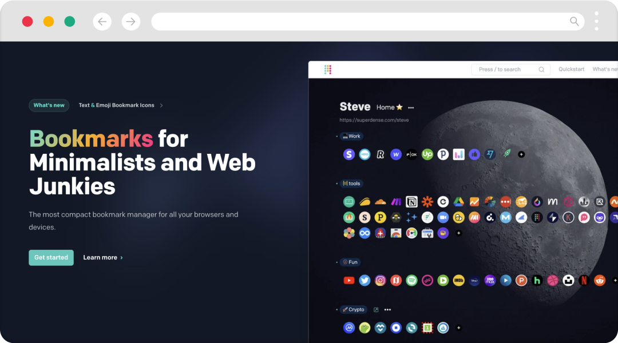This screenshot has height=343, width=618.
Task: Focus the Press / to search field
Action: pos(511,70)
